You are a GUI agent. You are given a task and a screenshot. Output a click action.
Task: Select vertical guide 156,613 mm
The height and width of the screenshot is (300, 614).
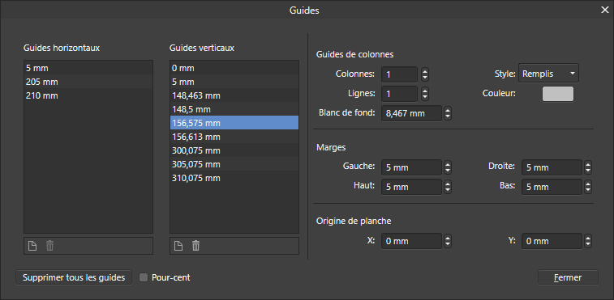234,137
